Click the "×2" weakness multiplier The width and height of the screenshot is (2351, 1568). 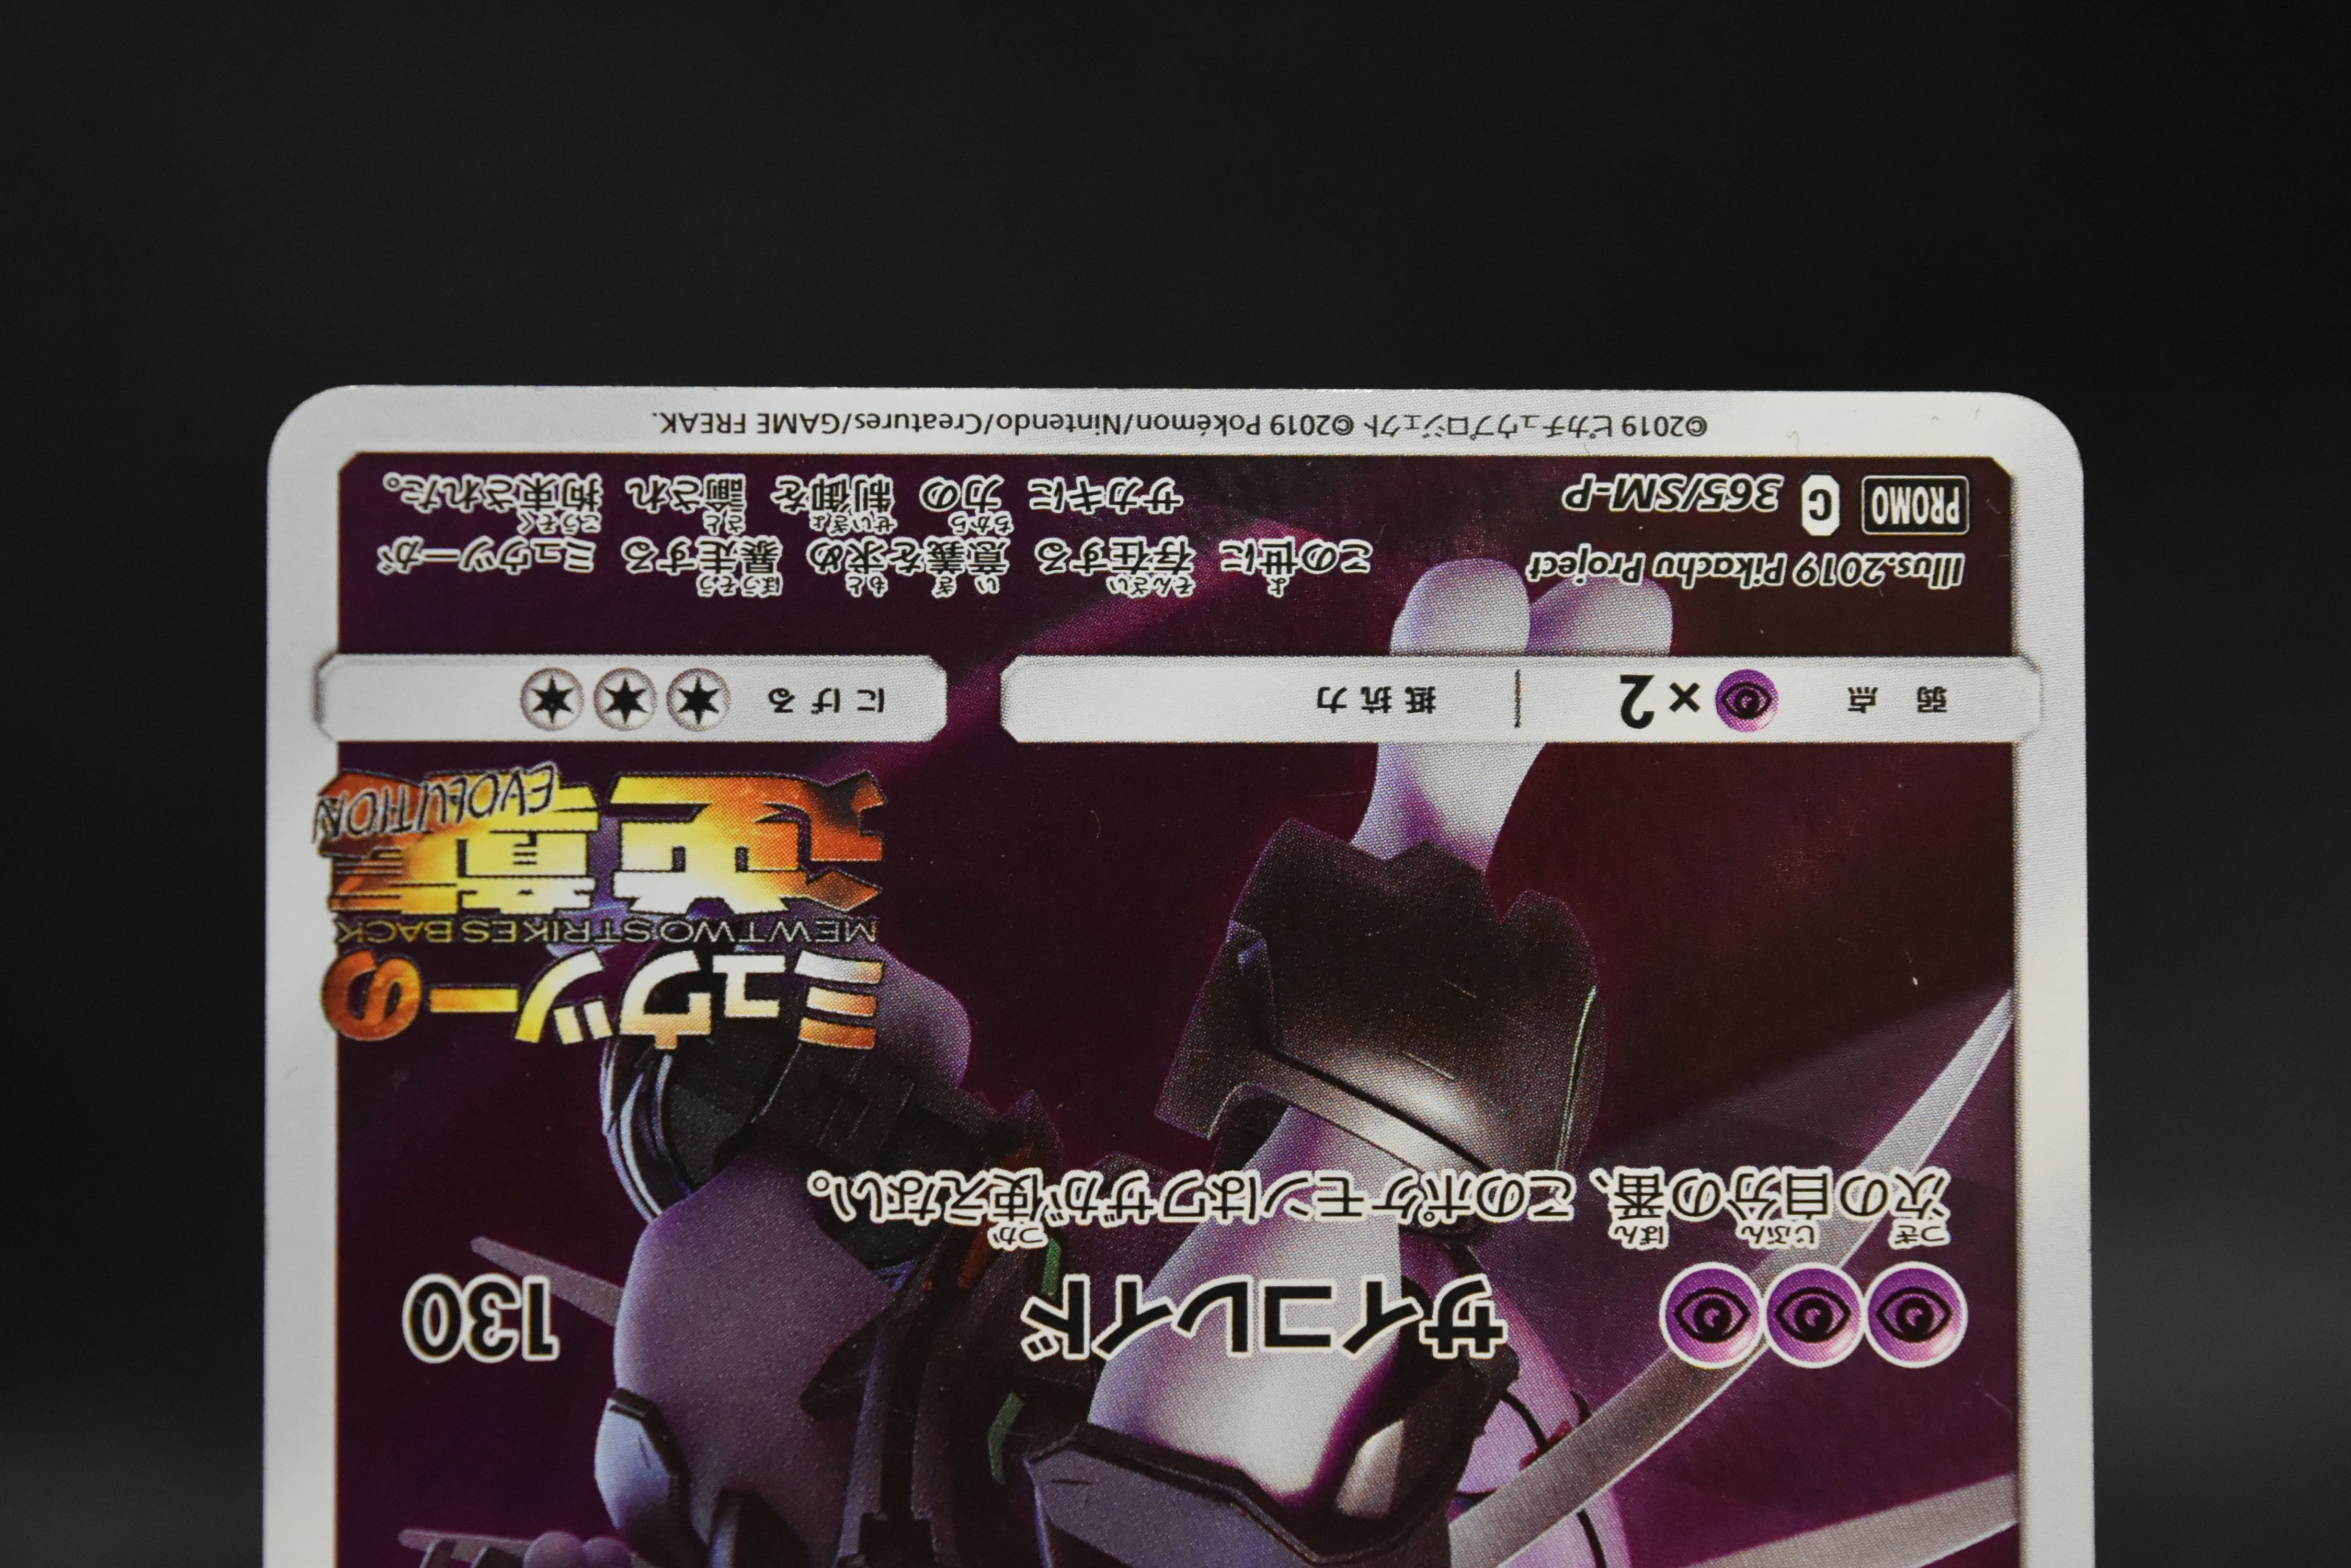click(x=1659, y=700)
